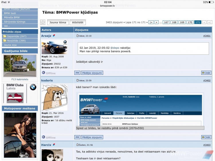
Task: Open BMW modeļu jaunumi menu item
Action: (x=20, y=9)
